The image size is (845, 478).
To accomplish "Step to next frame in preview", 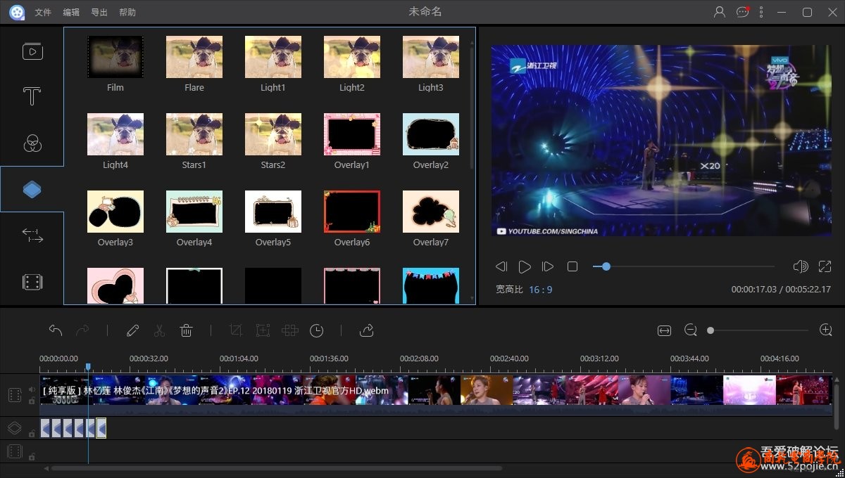I will coord(547,266).
